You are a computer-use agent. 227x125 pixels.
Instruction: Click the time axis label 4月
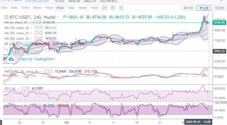66,123
